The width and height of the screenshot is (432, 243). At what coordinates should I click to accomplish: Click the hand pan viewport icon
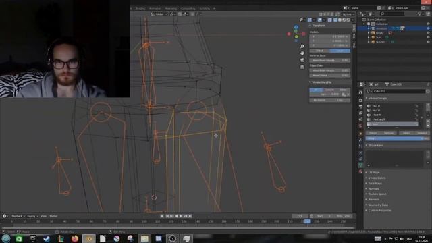pos(302,53)
